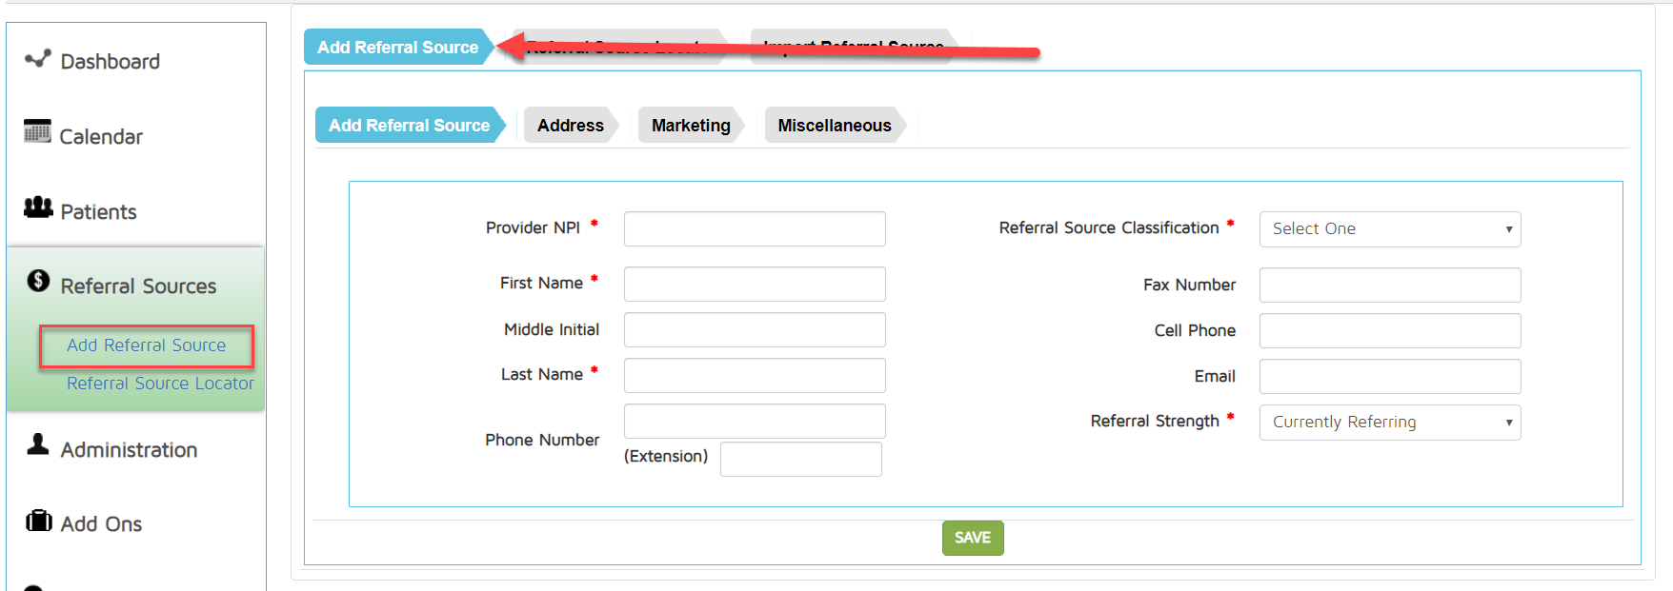Screen dimensions: 1673x591
Task: Open the Referral Source Locator sidebar link
Action: pos(160,384)
